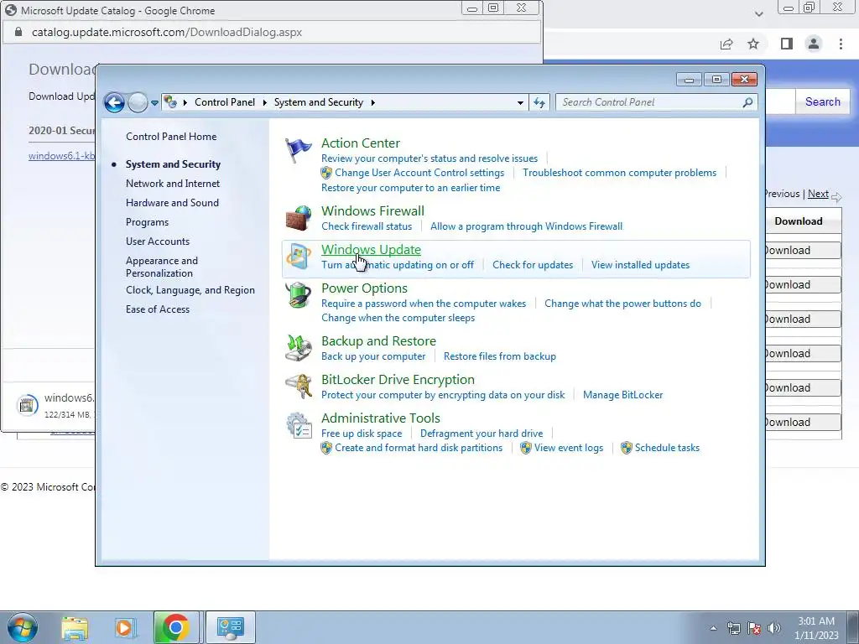
Task: Select User Accounts category
Action: click(157, 241)
